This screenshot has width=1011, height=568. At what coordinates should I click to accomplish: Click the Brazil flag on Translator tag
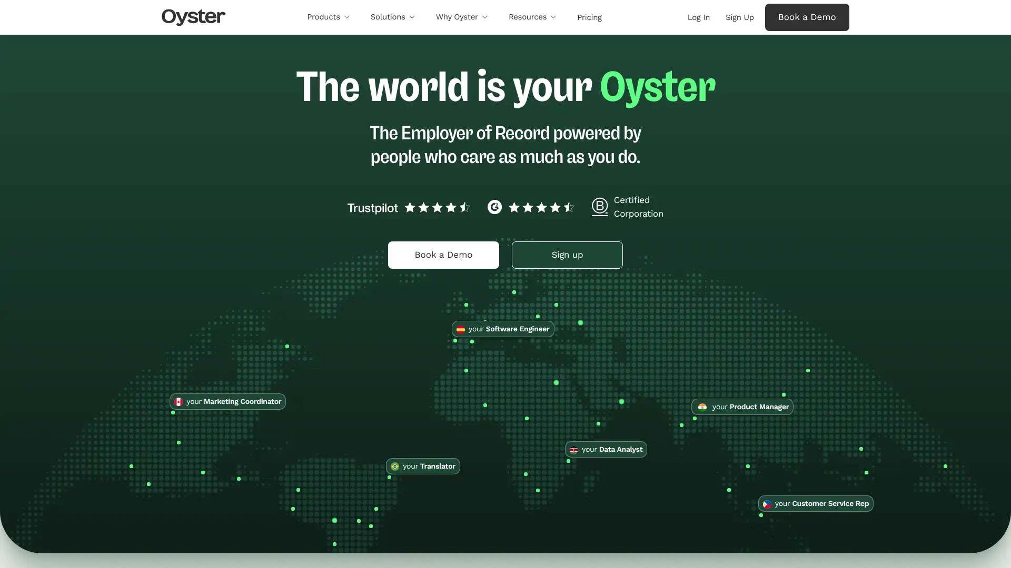pyautogui.click(x=395, y=466)
